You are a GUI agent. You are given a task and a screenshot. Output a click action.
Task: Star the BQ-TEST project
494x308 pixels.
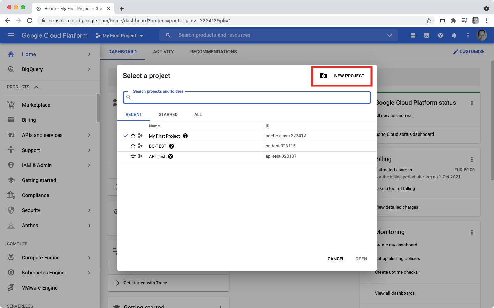coord(133,146)
